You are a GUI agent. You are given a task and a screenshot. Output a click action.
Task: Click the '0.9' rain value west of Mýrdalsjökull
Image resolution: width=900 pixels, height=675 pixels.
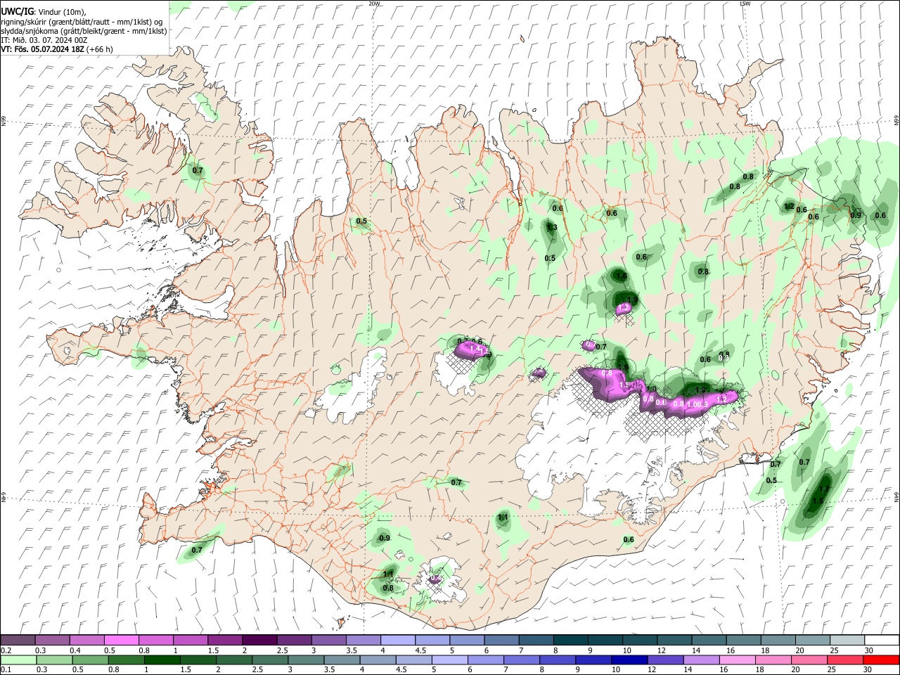[x=385, y=539]
